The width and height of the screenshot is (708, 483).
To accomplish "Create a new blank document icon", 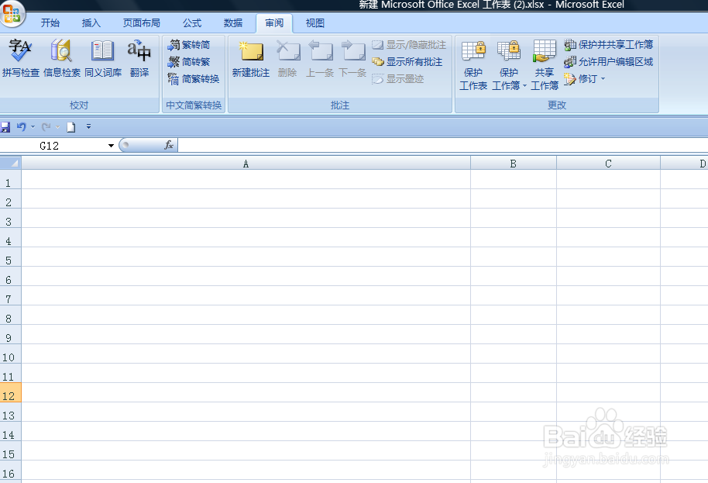I will click(x=71, y=127).
